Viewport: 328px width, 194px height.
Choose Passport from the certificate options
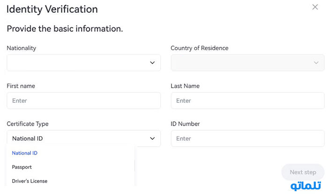point(22,167)
